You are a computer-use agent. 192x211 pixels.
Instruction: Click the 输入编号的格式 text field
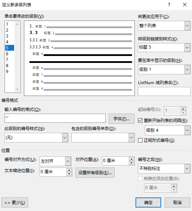coord(55,118)
